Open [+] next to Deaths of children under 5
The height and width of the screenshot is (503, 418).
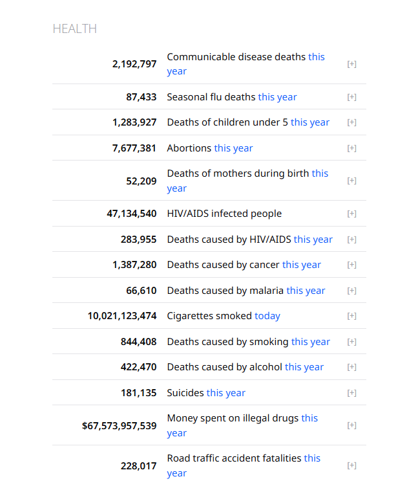click(x=351, y=122)
